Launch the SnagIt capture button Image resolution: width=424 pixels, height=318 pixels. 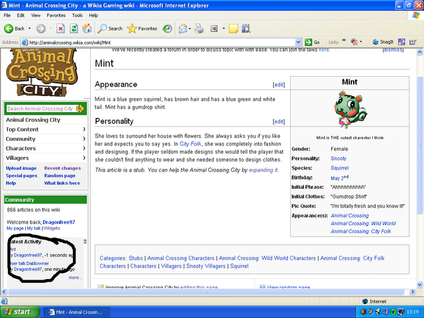click(383, 42)
